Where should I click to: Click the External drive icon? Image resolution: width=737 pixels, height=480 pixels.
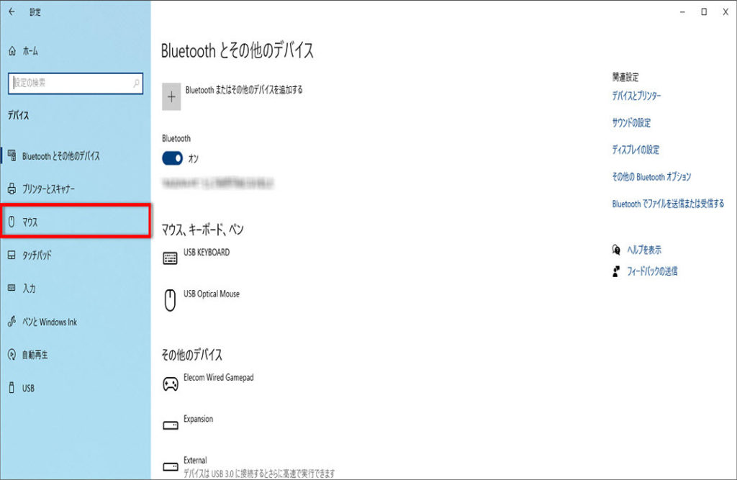click(x=171, y=466)
